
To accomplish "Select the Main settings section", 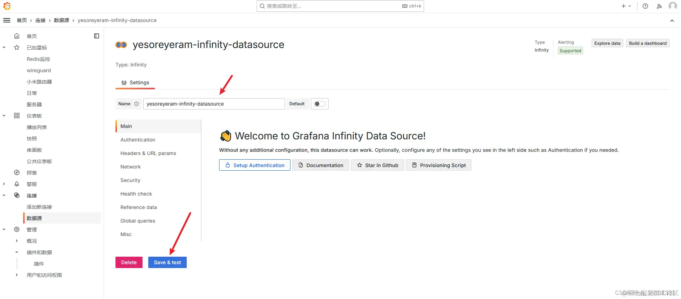I will tap(158, 126).
